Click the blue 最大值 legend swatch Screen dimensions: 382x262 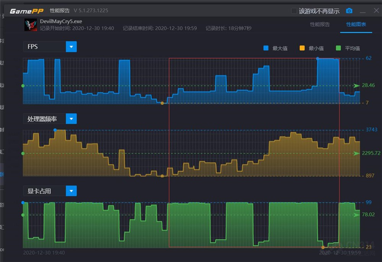click(x=266, y=48)
